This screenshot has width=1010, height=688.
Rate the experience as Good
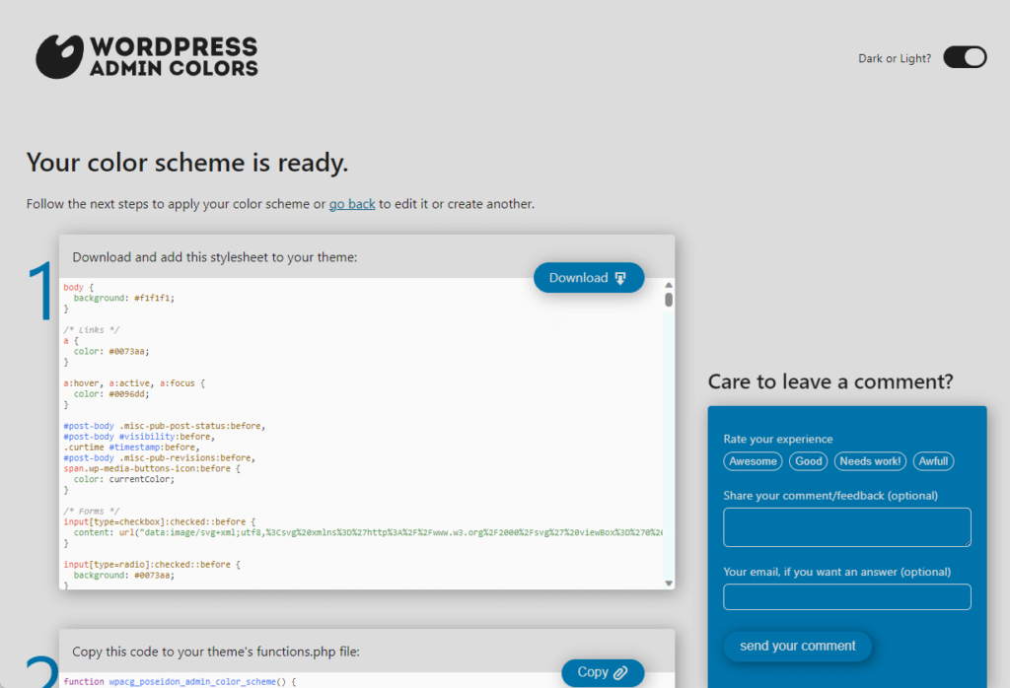coord(809,461)
